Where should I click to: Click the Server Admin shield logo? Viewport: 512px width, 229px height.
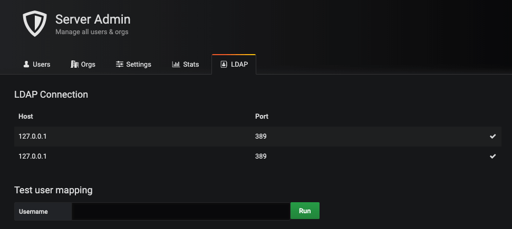coord(35,24)
